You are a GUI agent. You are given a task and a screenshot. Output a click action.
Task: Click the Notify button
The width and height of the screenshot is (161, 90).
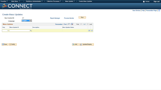click(13, 44)
